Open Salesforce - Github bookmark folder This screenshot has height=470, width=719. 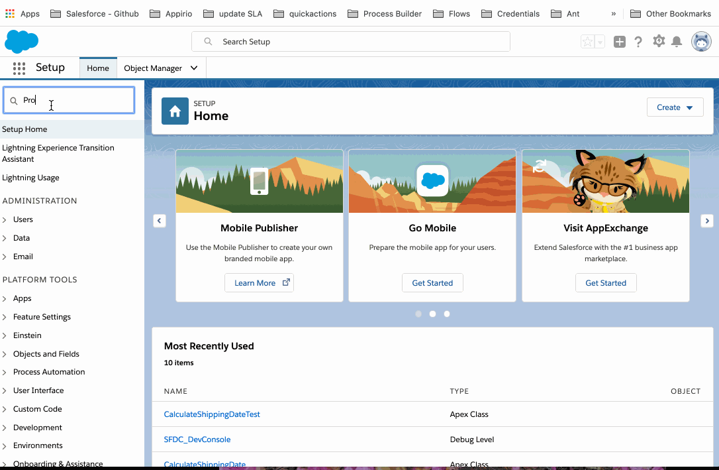coord(95,14)
